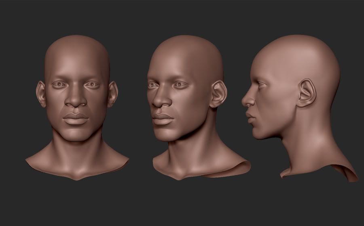The width and height of the screenshot is (364, 226).
Task: Click front-view head's eye on viewer's right
Action: click(x=93, y=84)
